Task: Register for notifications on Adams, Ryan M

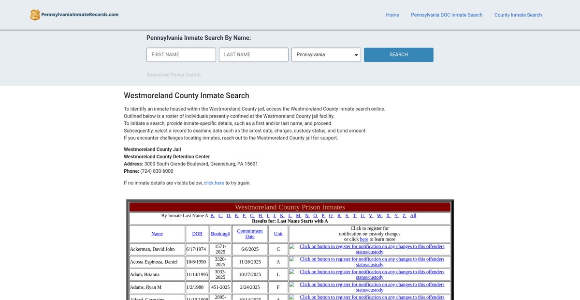Action: 370,287
